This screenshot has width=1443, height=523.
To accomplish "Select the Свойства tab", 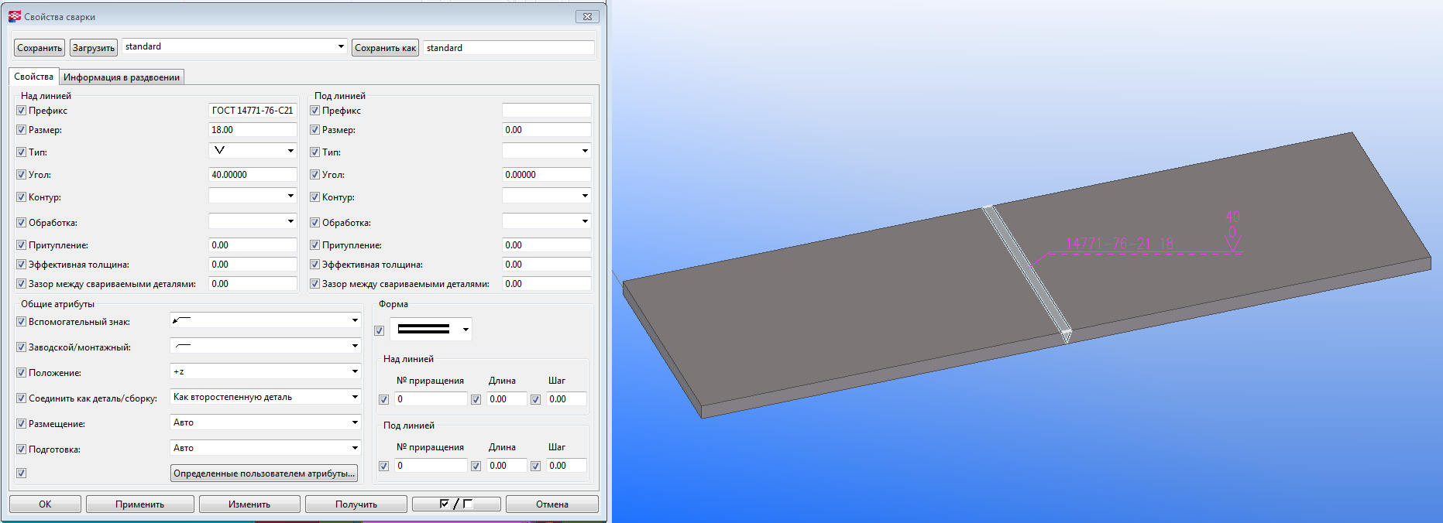I will [x=33, y=77].
